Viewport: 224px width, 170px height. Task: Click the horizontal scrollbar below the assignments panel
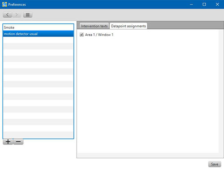pos(148,155)
